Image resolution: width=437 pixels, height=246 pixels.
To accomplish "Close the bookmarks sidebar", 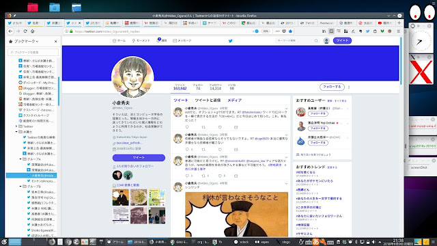I will pyautogui.click(x=55, y=41).
